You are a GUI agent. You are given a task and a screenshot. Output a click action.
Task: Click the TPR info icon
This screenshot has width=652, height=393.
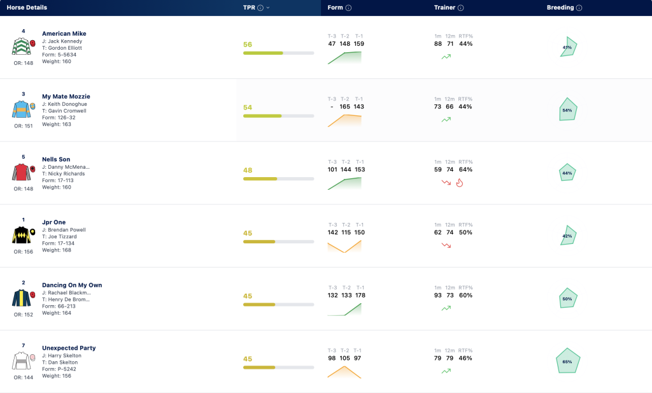pos(260,8)
